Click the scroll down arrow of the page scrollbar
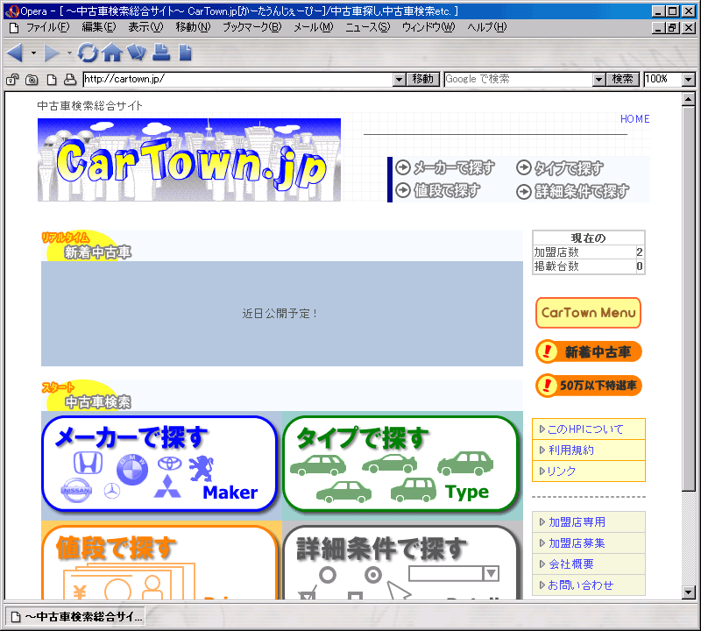 (689, 592)
